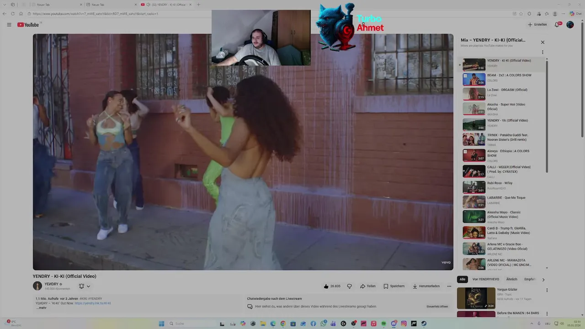The width and height of the screenshot is (585, 329).
Task: Open options for Yorgun Gözler recommendation
Action: pos(547,290)
